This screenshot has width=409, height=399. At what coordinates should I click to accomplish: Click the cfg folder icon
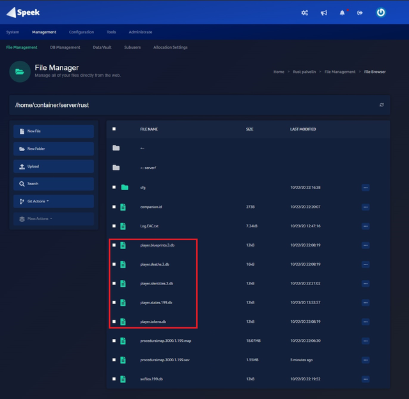coord(125,187)
